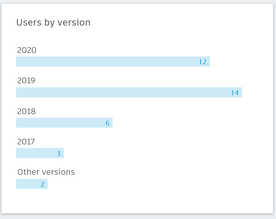This screenshot has width=276, height=219.
Task: Click the 3 count in 2017 bar
Action: pos(59,154)
